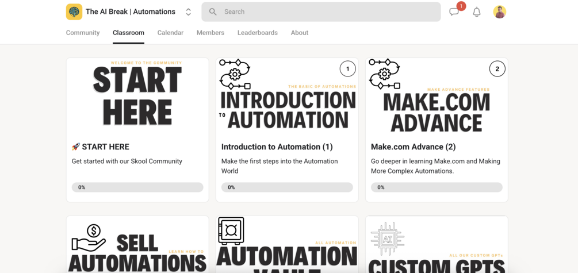Click the circled number 1 badge
Viewport: 578px width, 273px height.
(x=347, y=69)
